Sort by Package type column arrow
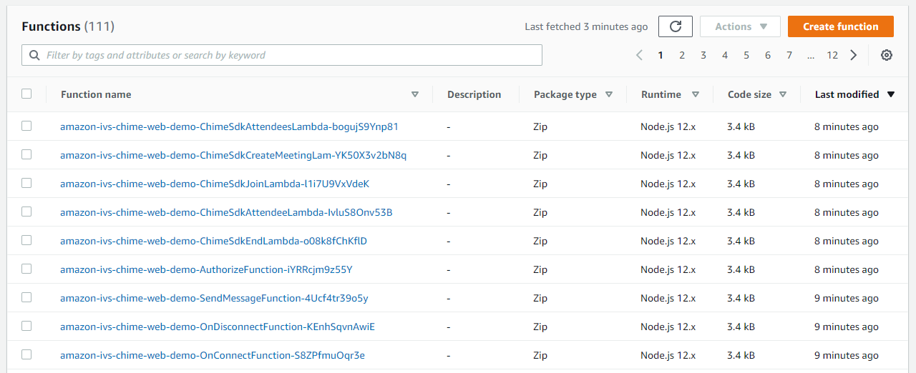The width and height of the screenshot is (916, 373). (609, 94)
